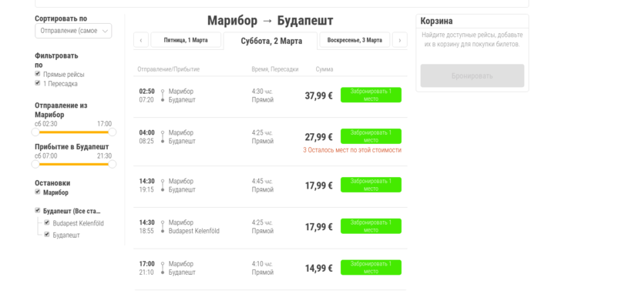The image size is (632, 294).
Task: Uncheck the 1 Пересадка filter
Action: (38, 83)
